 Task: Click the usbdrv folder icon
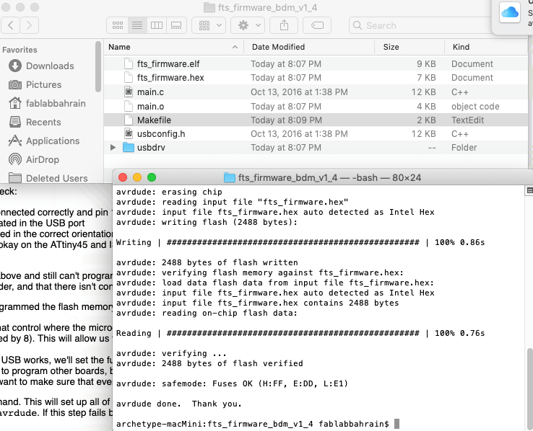point(128,148)
